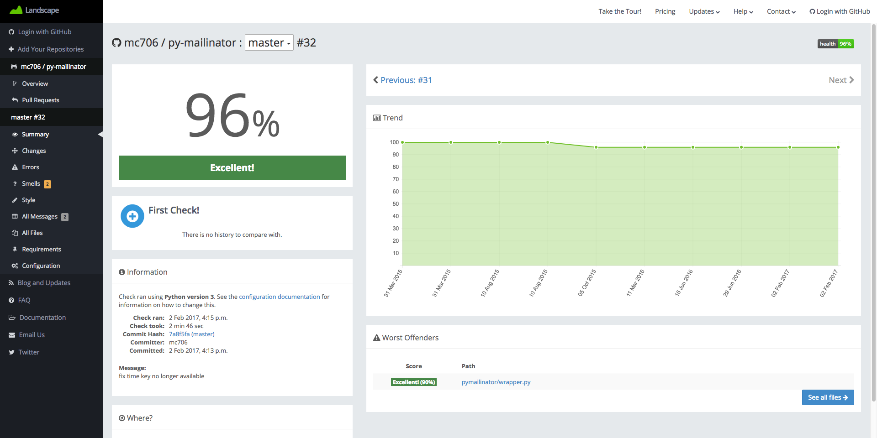Select master #32 in sidebar
This screenshot has width=877, height=438.
(x=51, y=117)
